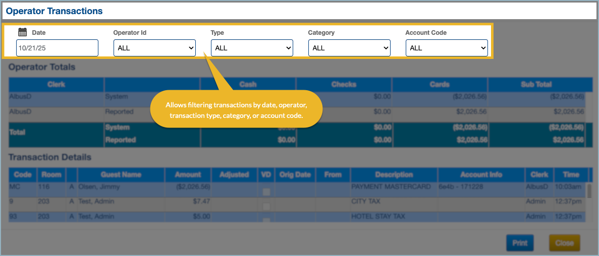599x256 pixels.
Task: Expand the Account Code dropdown
Action: click(x=447, y=48)
